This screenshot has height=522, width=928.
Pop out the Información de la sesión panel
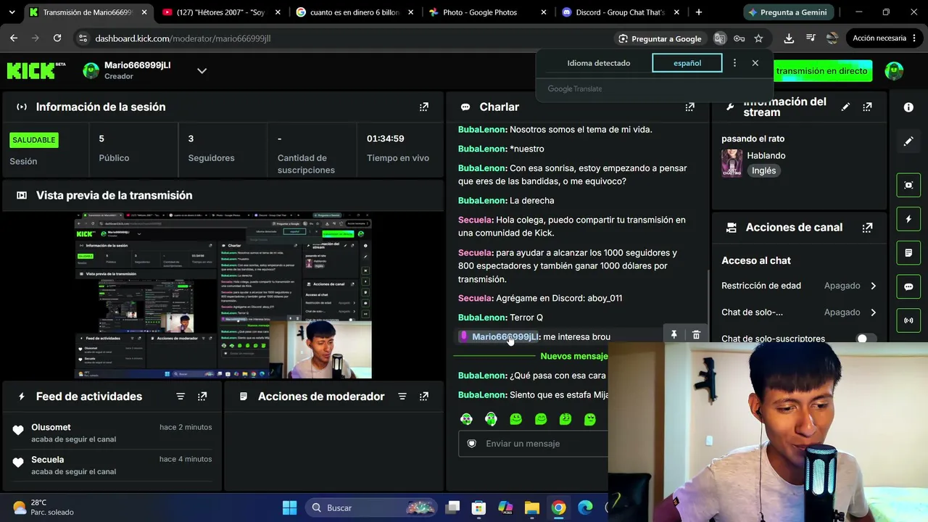[424, 107]
